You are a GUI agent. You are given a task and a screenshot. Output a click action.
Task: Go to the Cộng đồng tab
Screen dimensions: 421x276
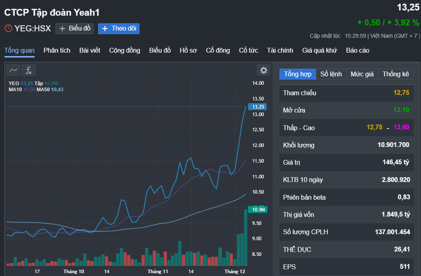coord(125,51)
